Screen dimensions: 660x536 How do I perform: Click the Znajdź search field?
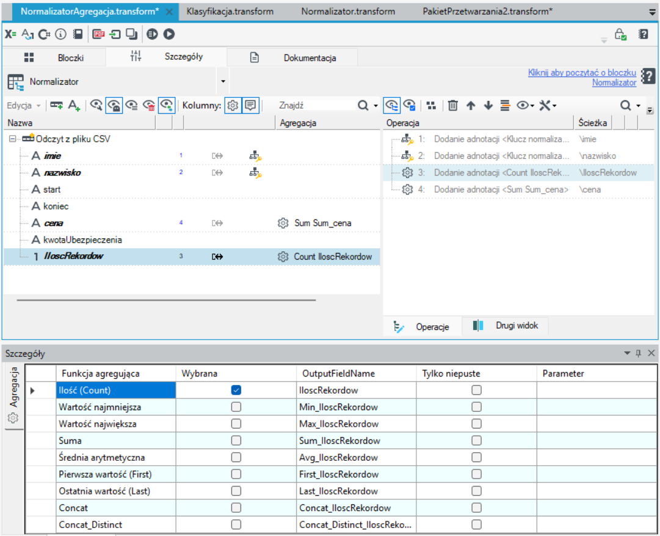tap(316, 105)
